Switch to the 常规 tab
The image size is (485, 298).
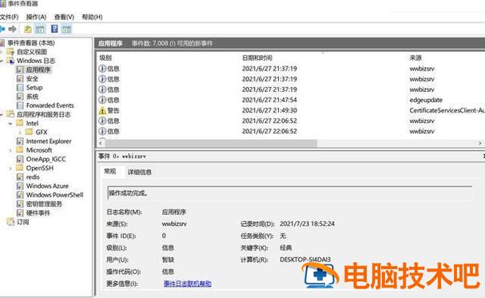(109, 171)
